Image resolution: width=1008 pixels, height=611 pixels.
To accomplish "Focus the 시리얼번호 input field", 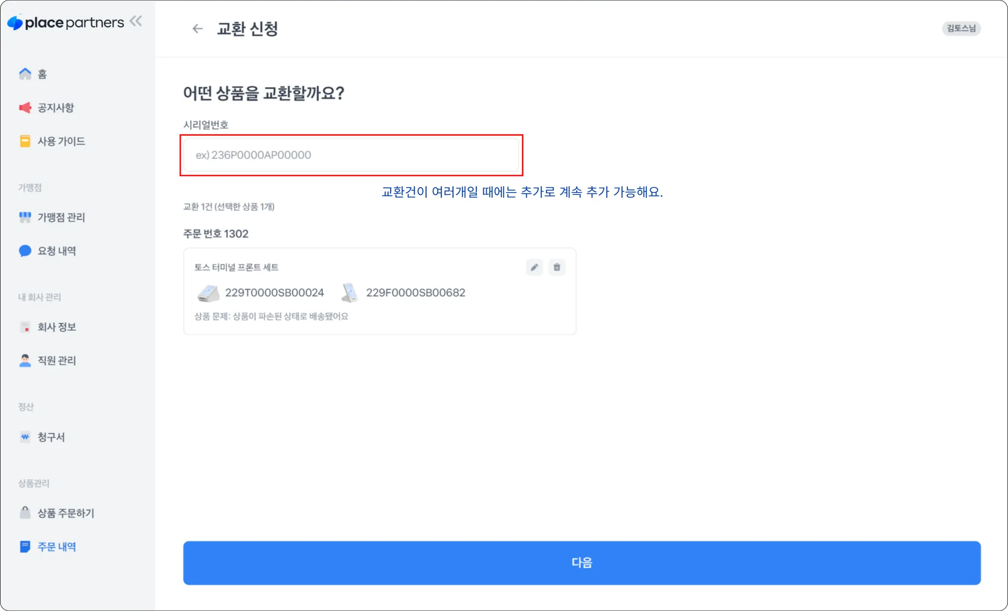I will tap(351, 155).
